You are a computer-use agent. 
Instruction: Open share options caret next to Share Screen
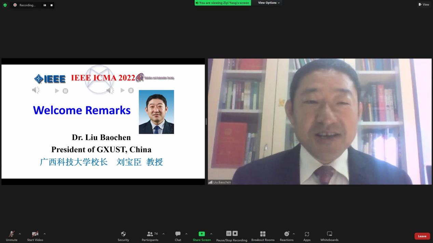click(x=211, y=234)
